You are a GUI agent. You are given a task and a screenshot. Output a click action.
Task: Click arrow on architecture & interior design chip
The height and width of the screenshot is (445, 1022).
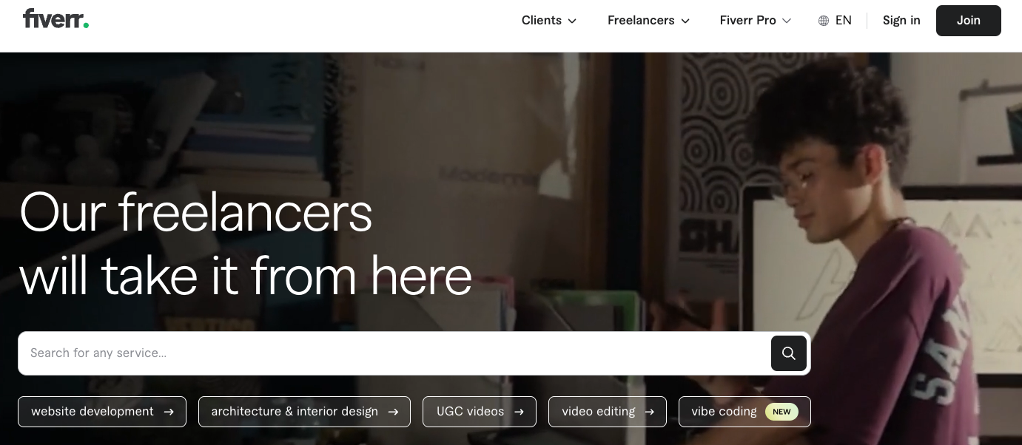click(393, 412)
